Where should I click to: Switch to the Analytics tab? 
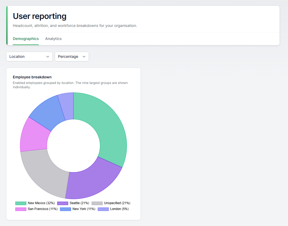(x=53, y=39)
